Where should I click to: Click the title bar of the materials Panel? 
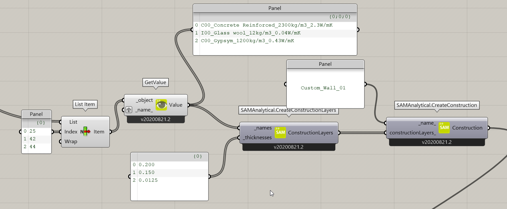pos(275,8)
